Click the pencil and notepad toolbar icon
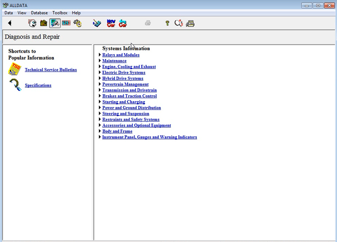 tap(97, 23)
